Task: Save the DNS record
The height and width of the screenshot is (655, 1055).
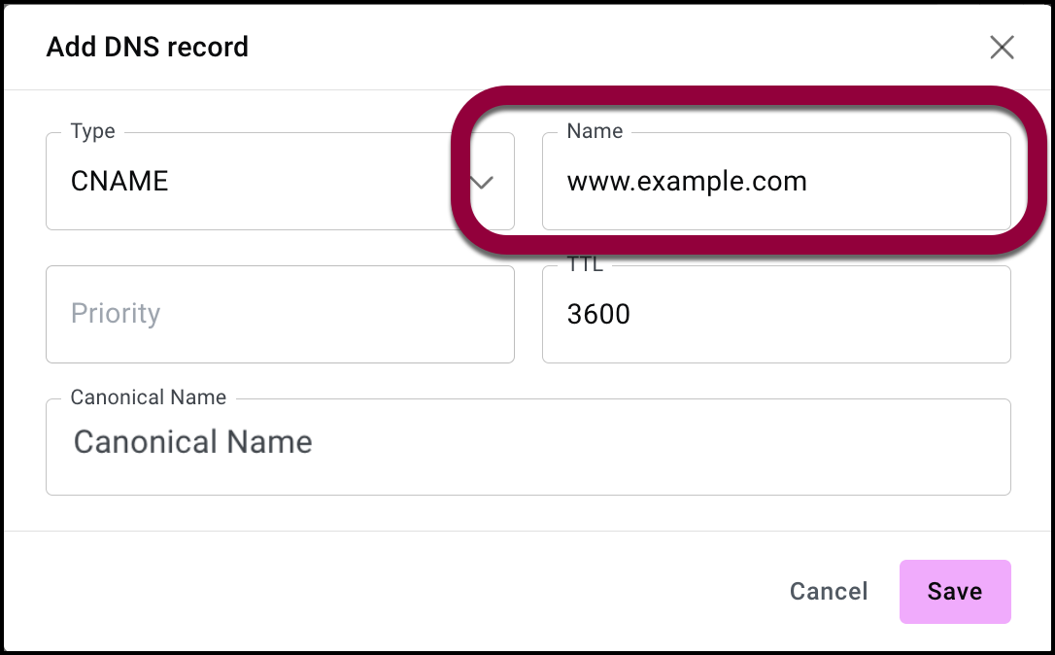Action: click(x=954, y=591)
